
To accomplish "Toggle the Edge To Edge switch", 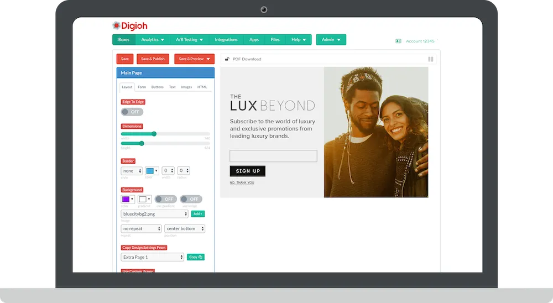I will 132,112.
